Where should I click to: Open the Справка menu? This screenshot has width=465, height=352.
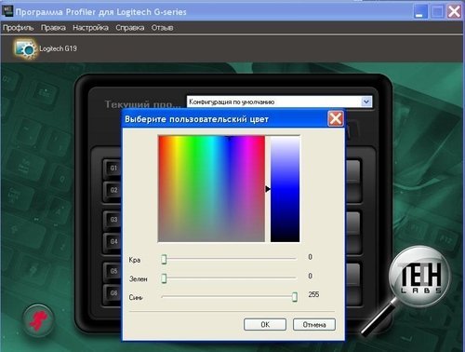point(129,28)
